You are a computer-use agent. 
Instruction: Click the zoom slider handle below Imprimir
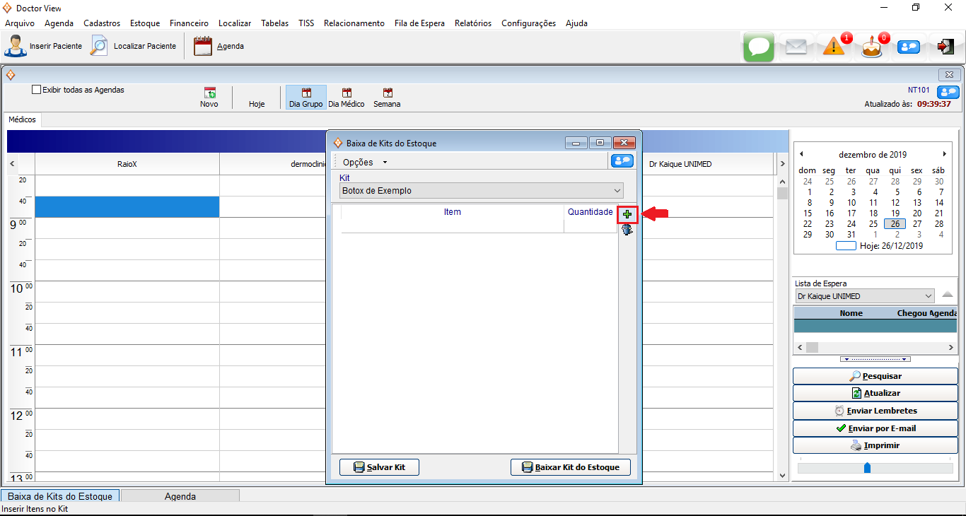pos(867,468)
